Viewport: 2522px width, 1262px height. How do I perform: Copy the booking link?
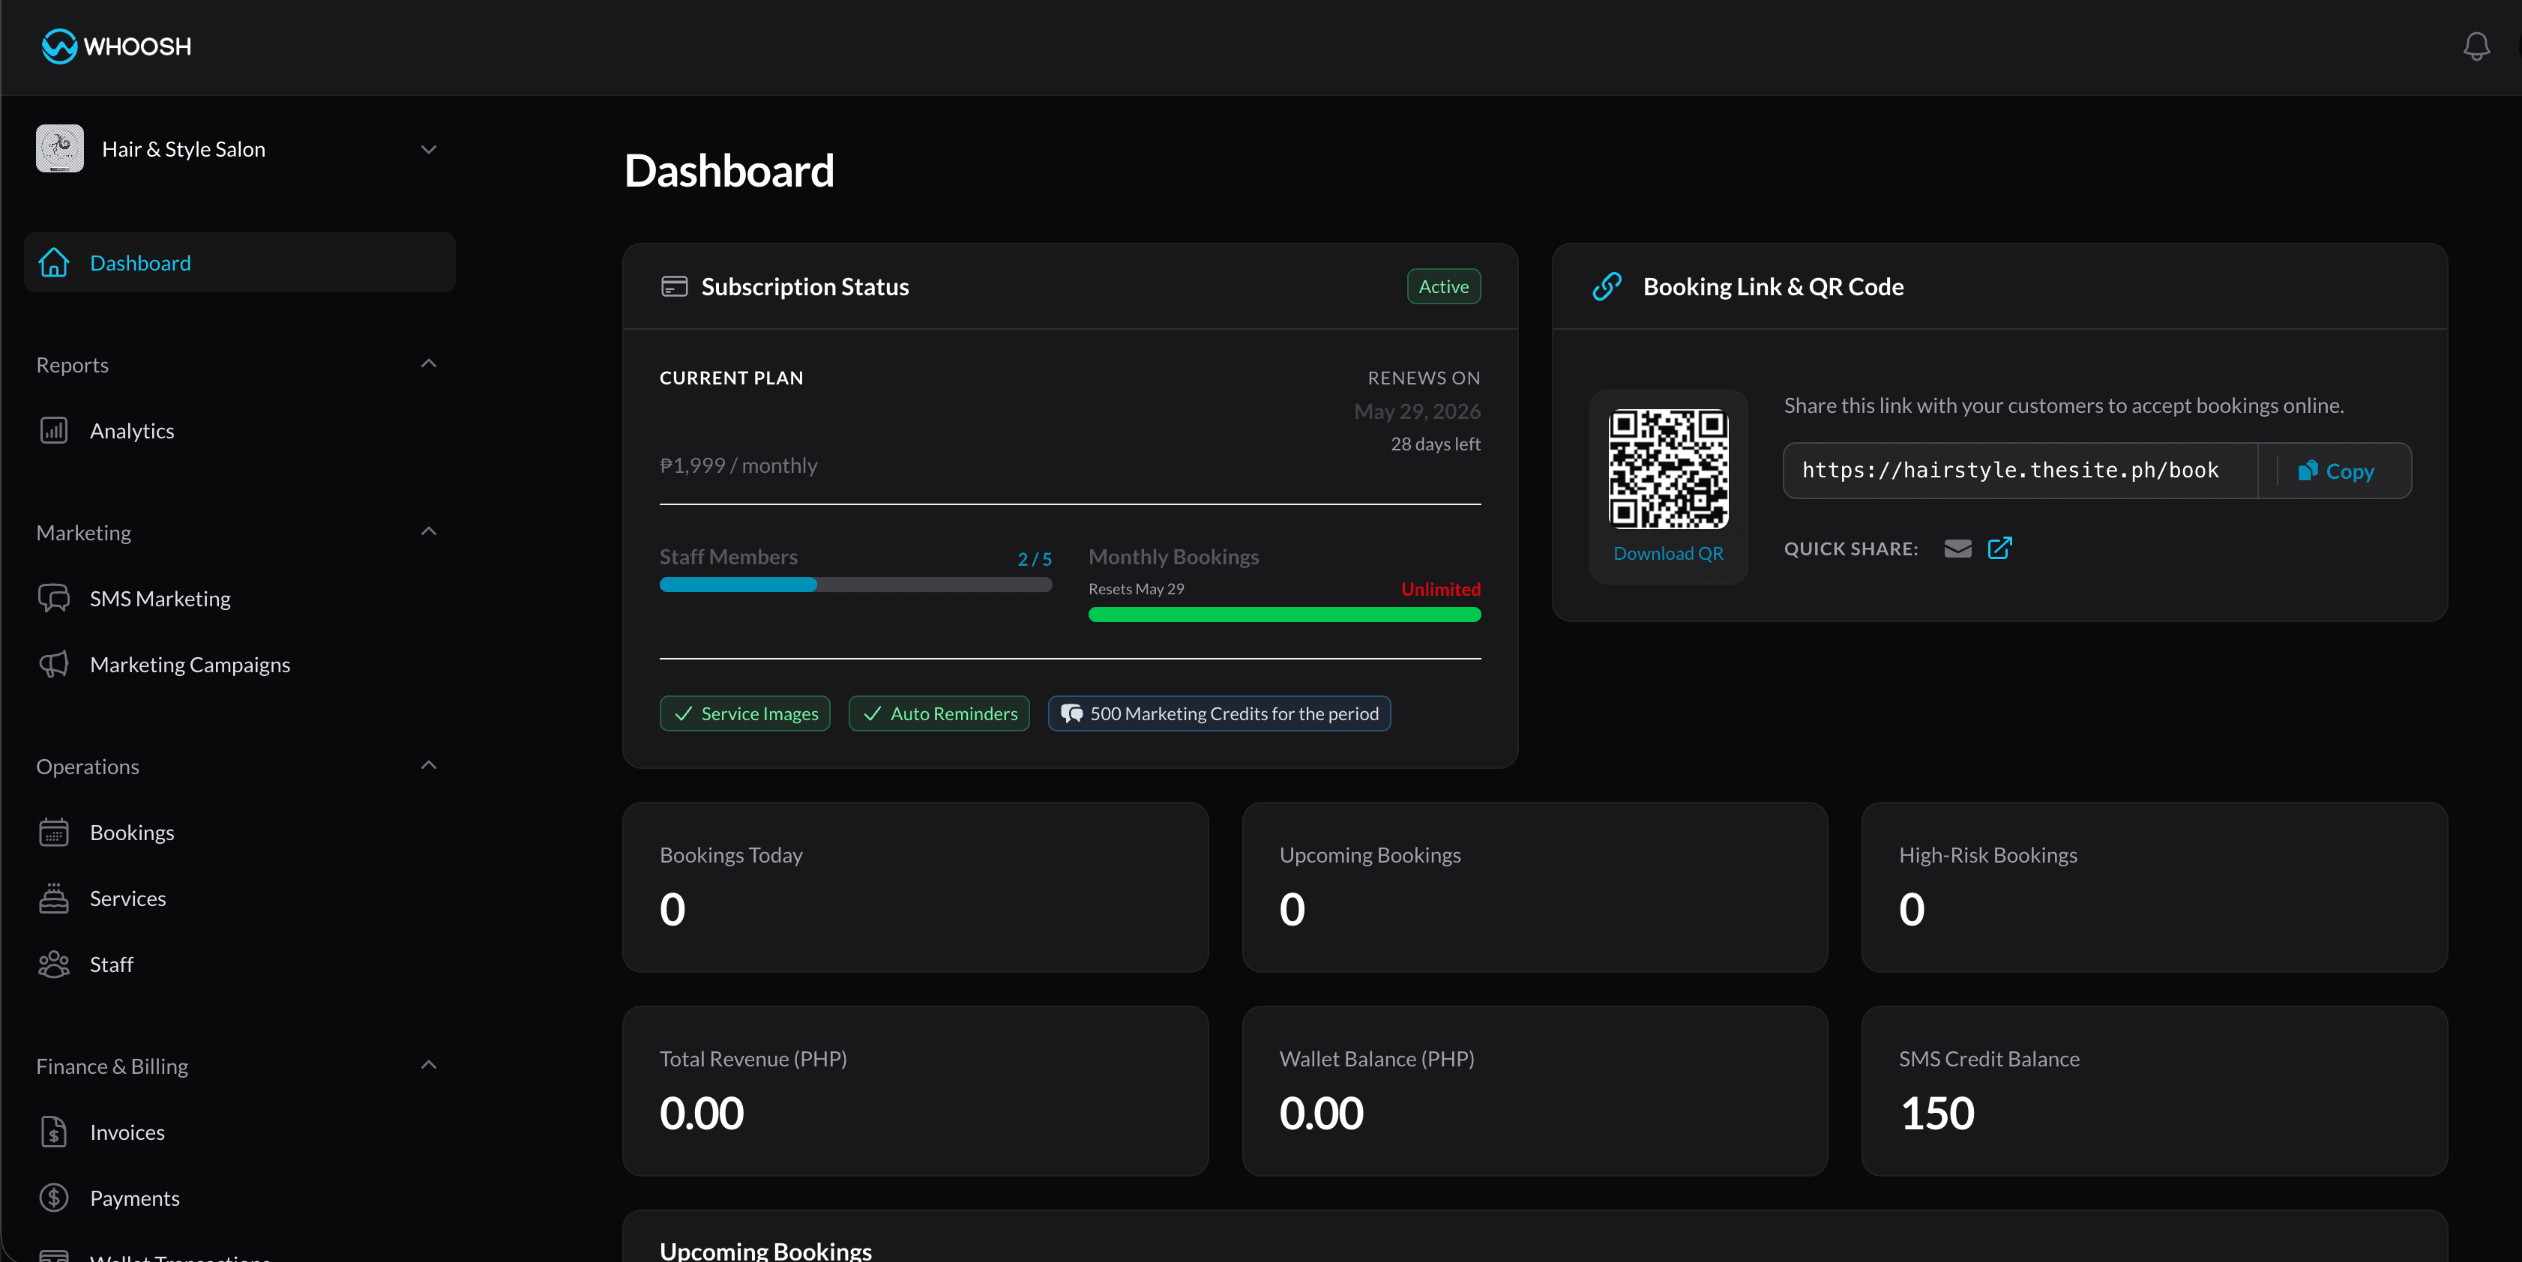point(2336,471)
